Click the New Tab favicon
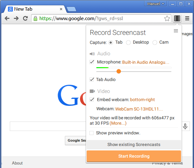The height and width of the screenshot is (168, 194). point(10,9)
